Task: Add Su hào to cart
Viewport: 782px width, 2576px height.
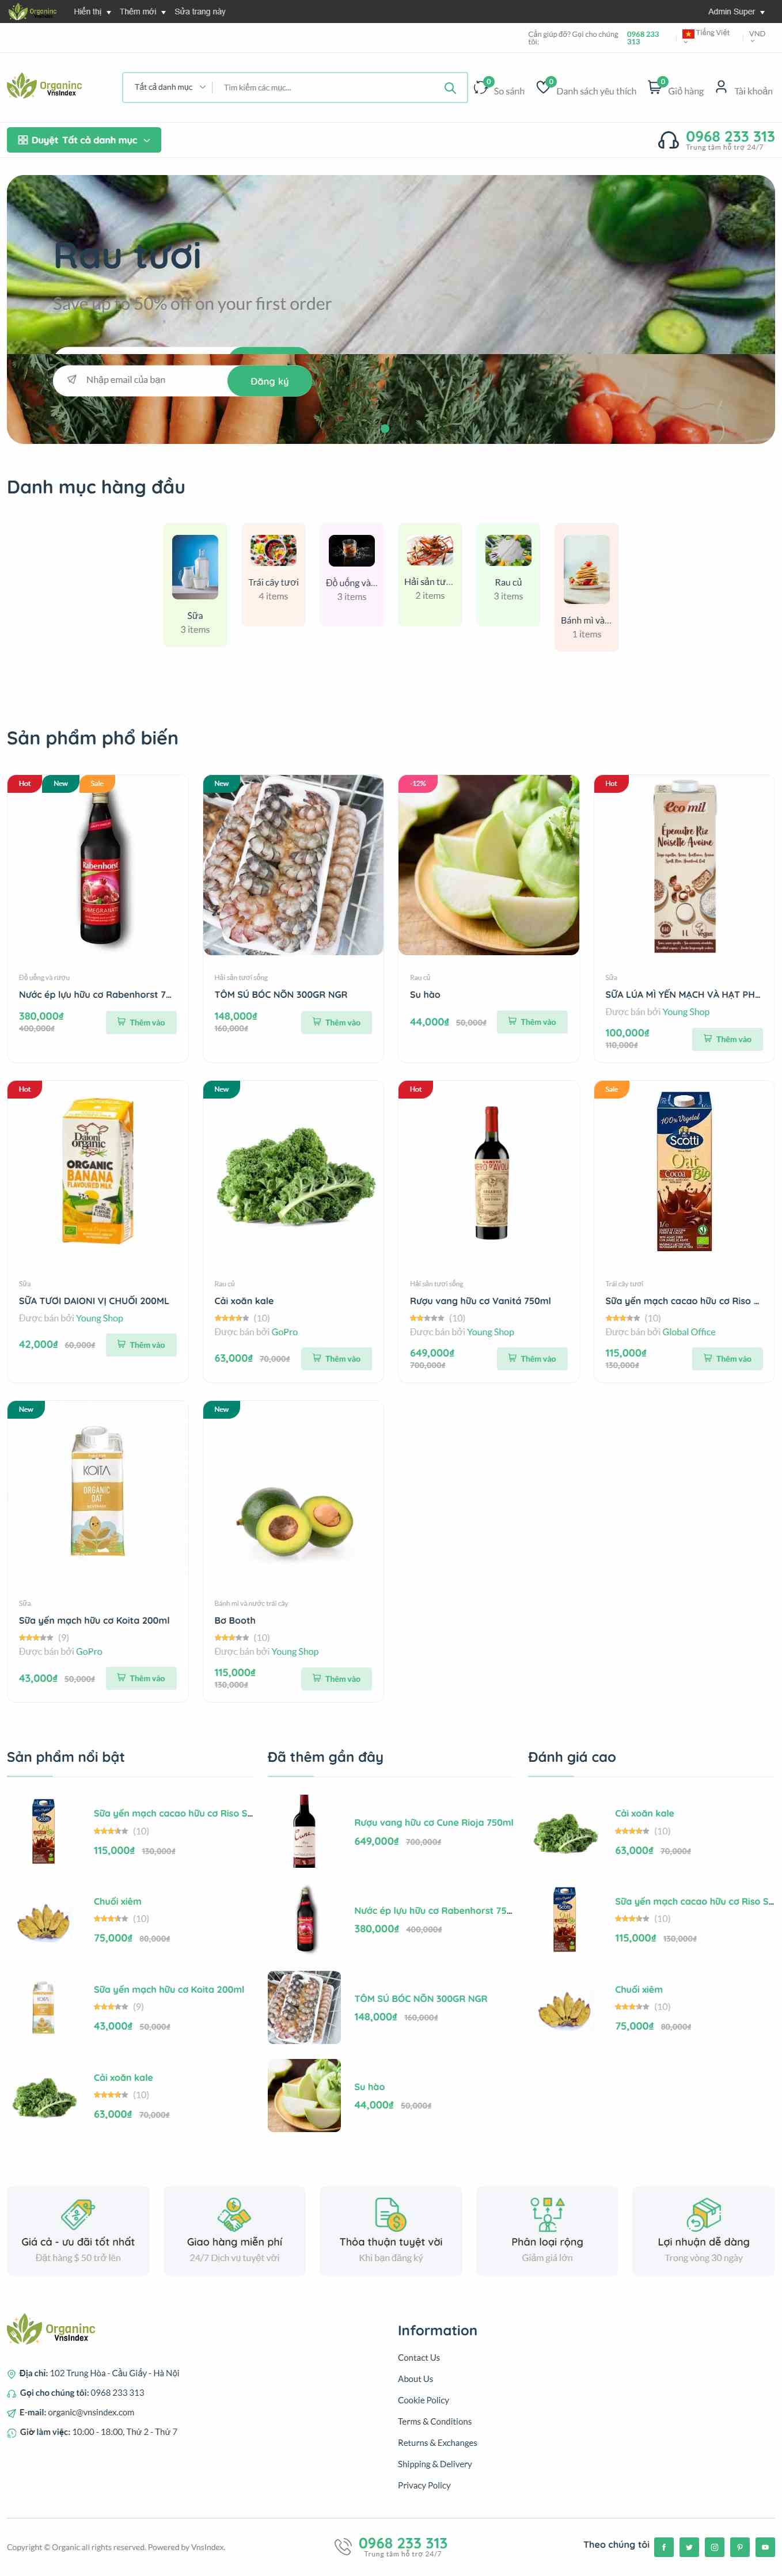Action: tap(532, 1022)
